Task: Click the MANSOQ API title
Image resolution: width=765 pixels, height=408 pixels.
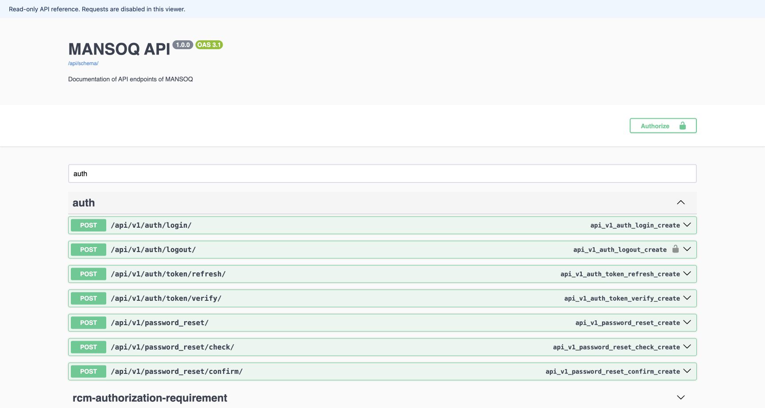Action: tap(119, 49)
